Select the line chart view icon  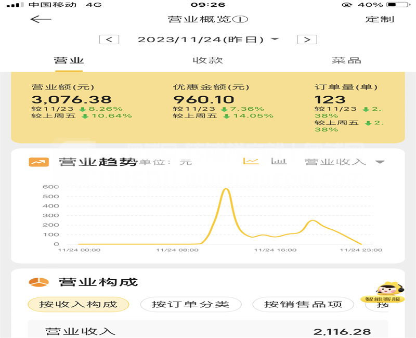click(251, 161)
